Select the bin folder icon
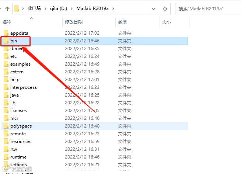This screenshot has height=174, width=241. [x=6, y=41]
